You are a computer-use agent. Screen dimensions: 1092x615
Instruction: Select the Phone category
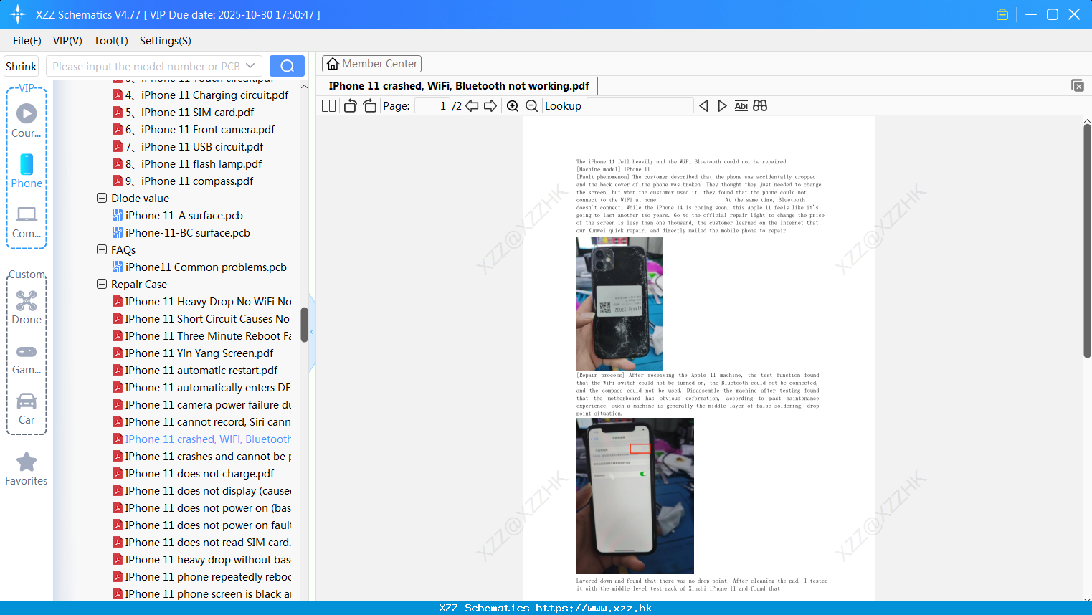click(x=27, y=171)
